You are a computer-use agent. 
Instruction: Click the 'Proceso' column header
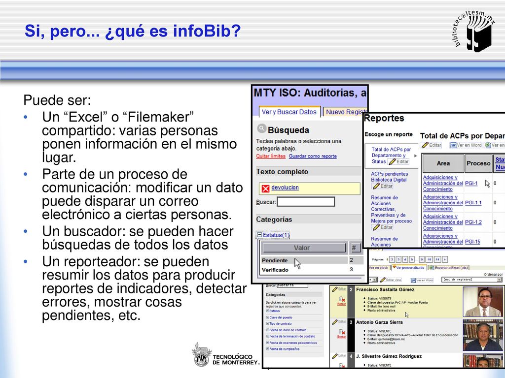478,163
